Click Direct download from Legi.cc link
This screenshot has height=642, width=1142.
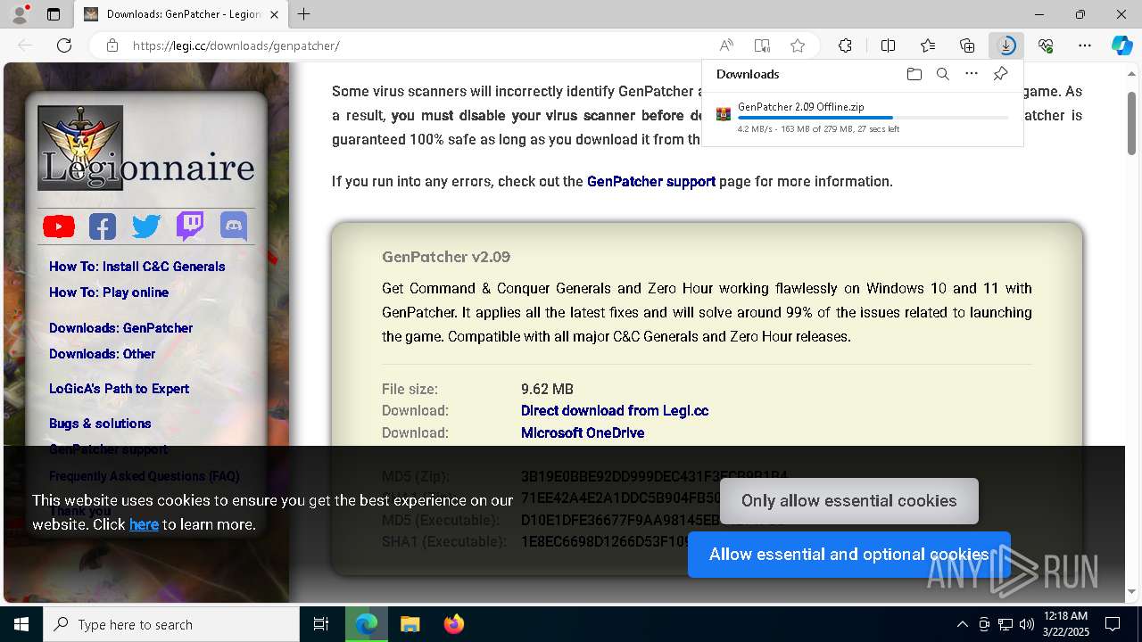click(x=615, y=411)
